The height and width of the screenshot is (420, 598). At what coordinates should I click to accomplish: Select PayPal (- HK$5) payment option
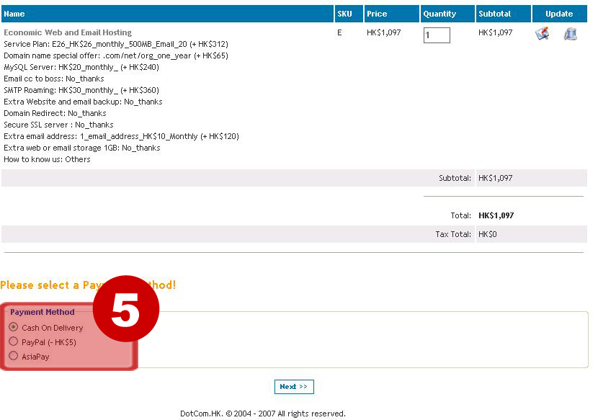[x=14, y=341]
